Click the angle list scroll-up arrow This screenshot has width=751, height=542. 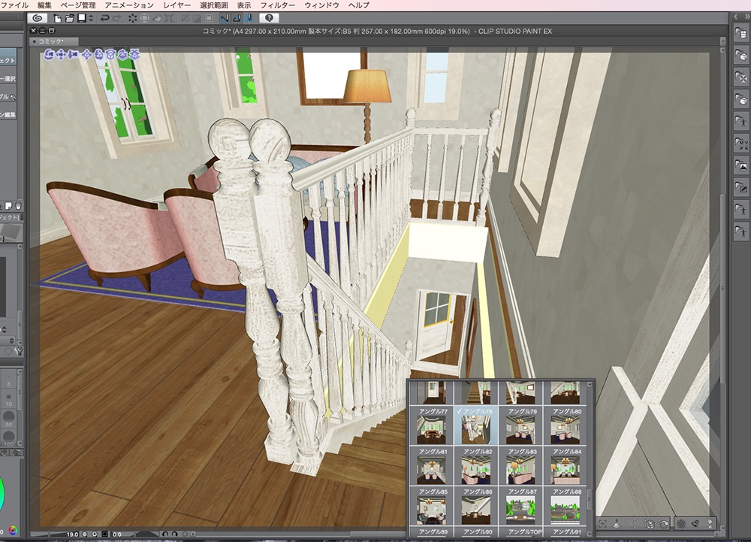coord(590,384)
